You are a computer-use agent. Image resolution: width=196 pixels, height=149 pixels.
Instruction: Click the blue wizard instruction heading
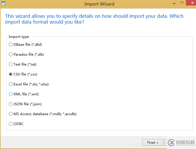94,19
